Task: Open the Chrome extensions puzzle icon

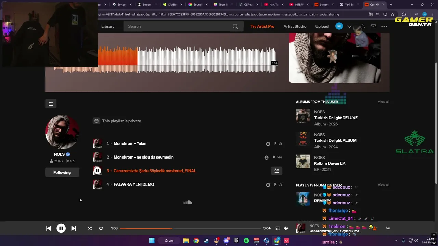Action: pyautogui.click(x=404, y=14)
